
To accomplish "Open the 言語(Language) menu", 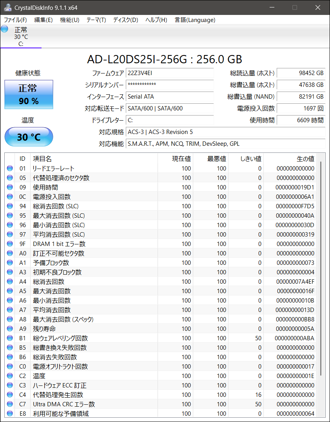I will [195, 20].
